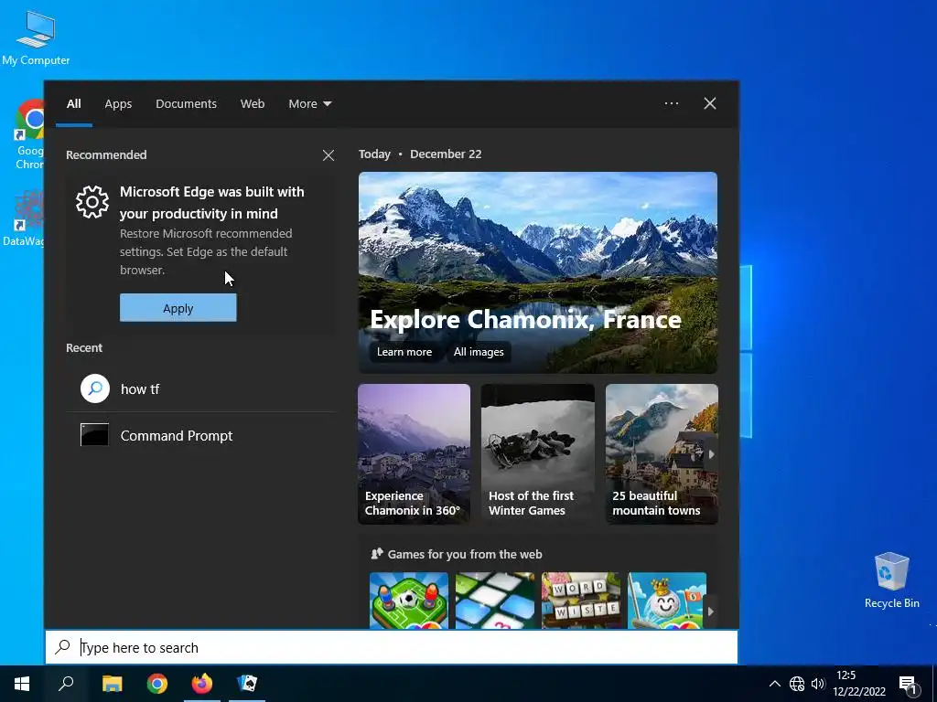Open the DataWag desktop shortcut
The height and width of the screenshot is (702, 937).
coord(24,218)
